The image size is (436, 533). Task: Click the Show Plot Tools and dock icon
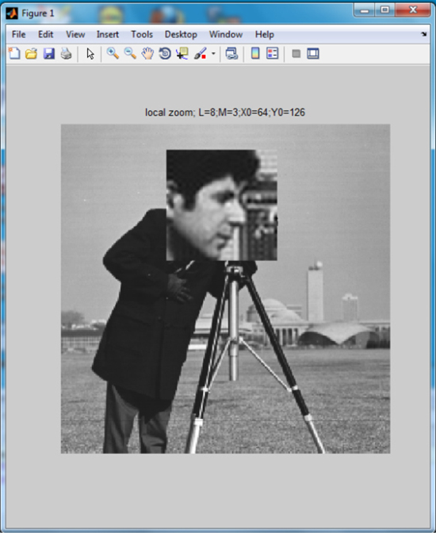point(313,53)
